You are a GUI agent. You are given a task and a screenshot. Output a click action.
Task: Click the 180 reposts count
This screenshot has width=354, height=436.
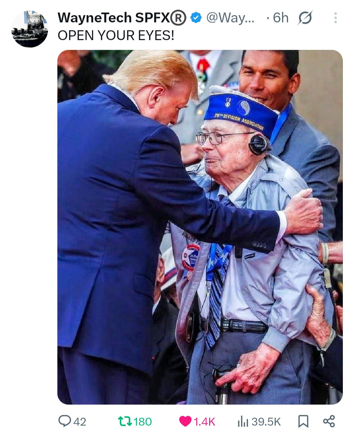(x=143, y=422)
